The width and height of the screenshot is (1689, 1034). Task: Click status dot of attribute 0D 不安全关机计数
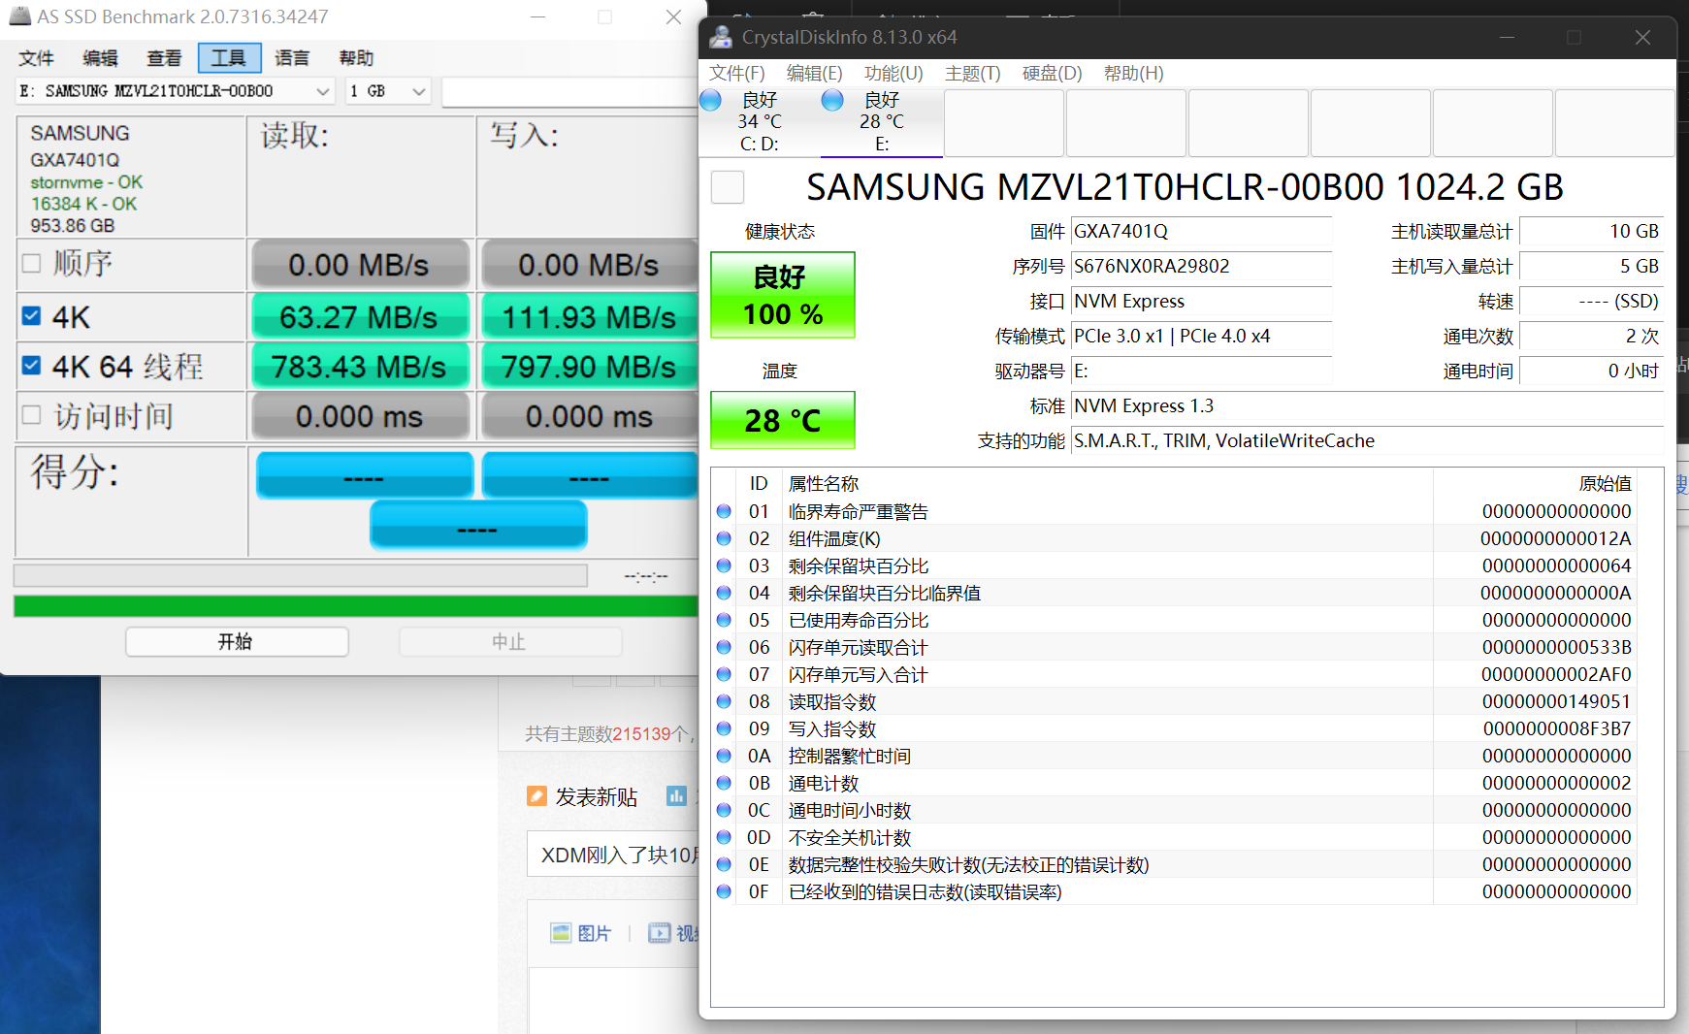coord(724,837)
